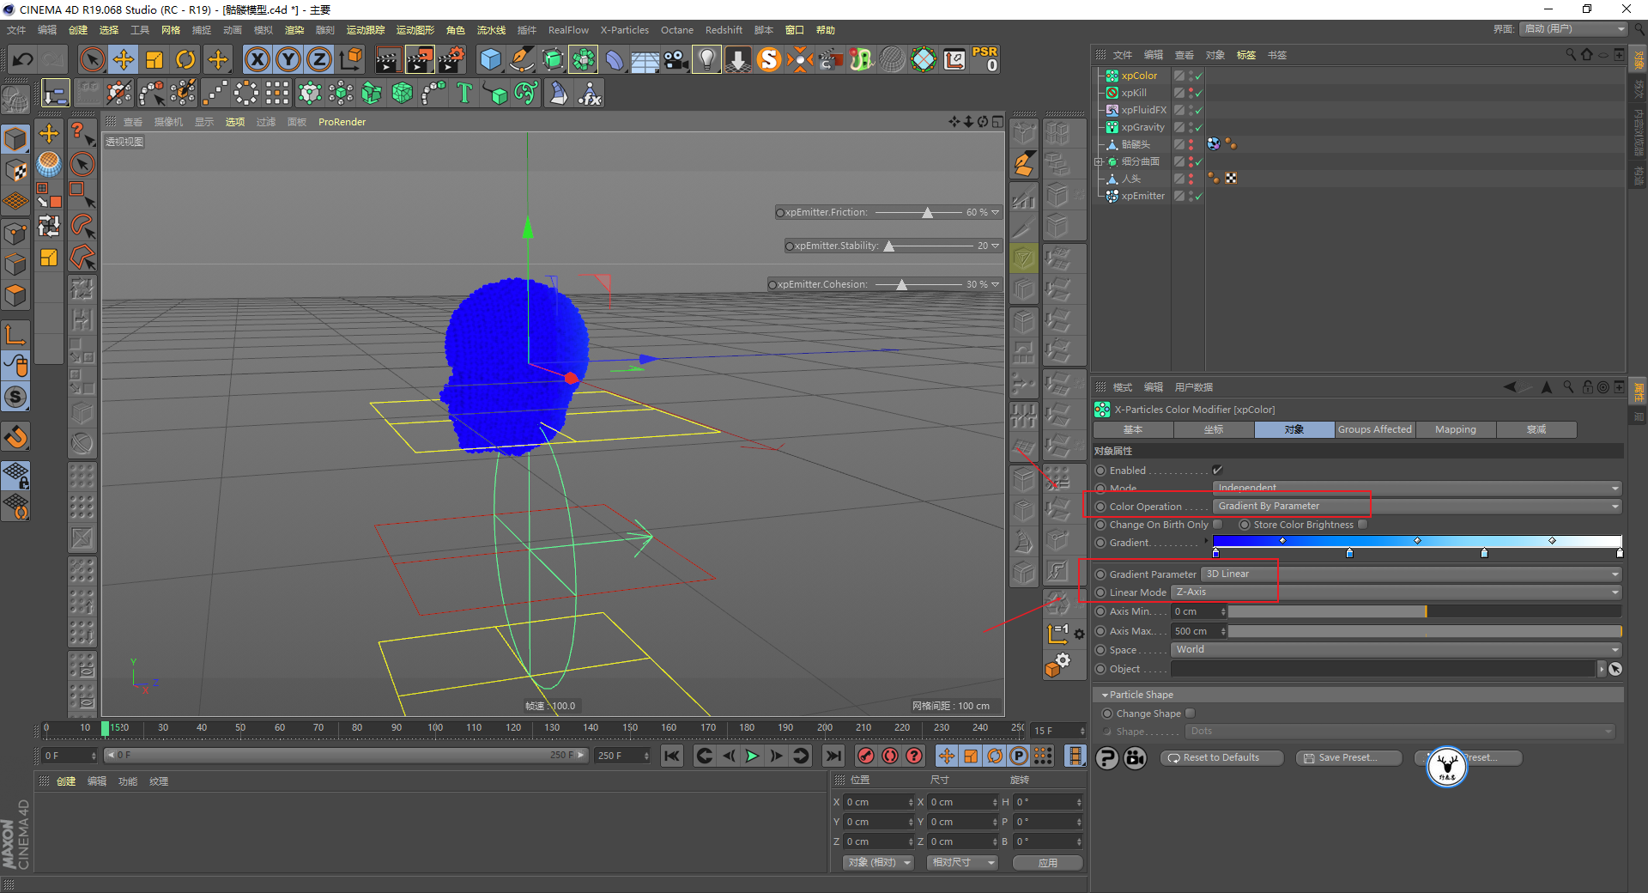Image resolution: width=1648 pixels, height=893 pixels.
Task: Click the 应用 apply button
Action: 1047,862
